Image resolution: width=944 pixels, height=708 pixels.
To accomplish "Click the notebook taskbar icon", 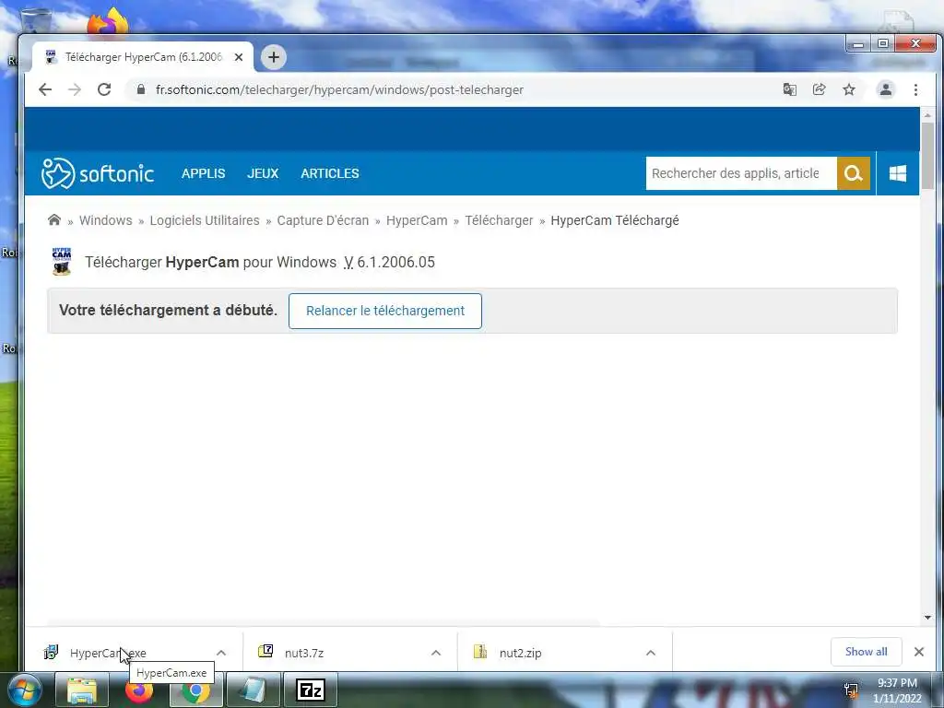I will coord(254,690).
